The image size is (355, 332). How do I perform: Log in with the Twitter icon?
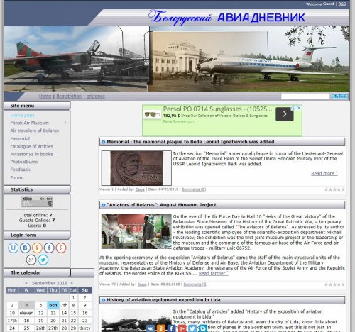[x=43, y=260]
